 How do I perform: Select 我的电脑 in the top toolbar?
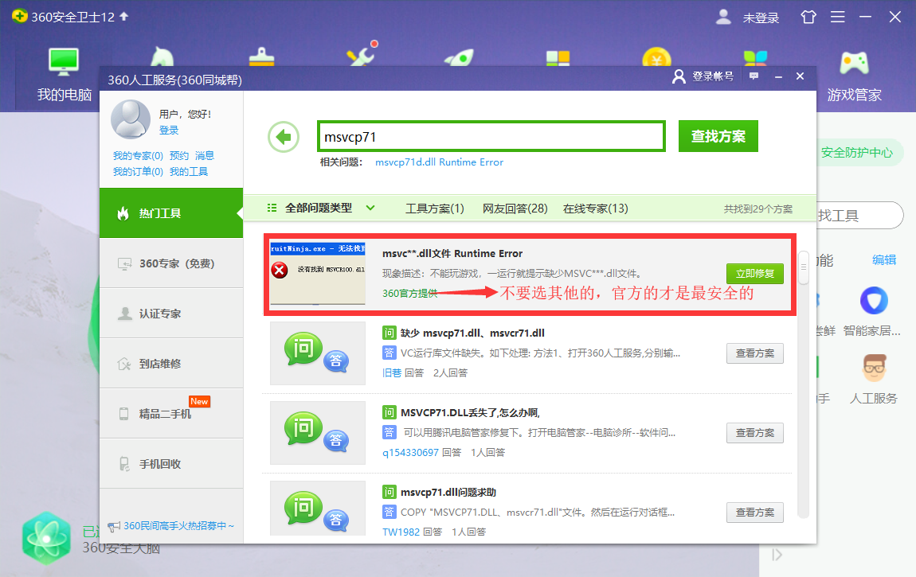click(x=63, y=70)
